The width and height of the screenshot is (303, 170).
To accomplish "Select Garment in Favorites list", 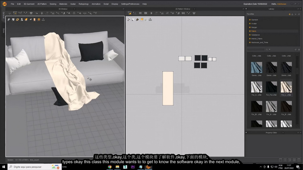I will [255, 20].
